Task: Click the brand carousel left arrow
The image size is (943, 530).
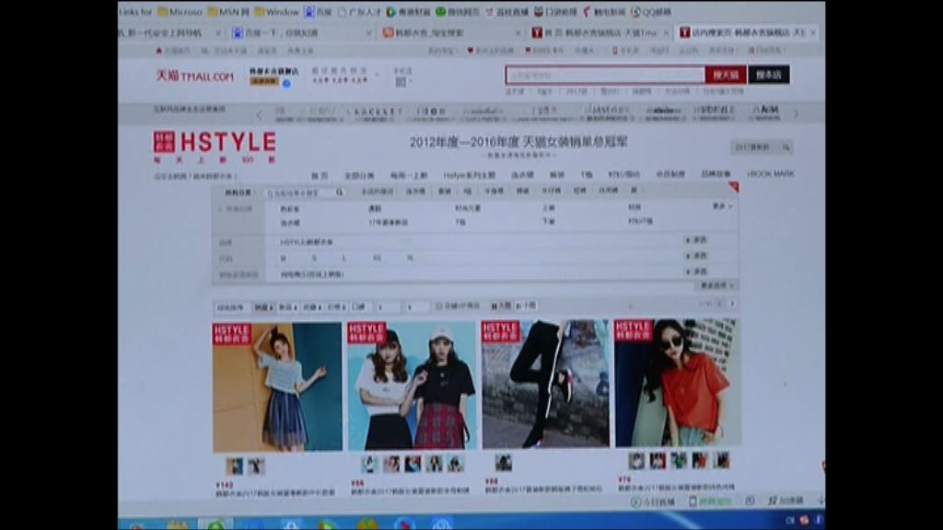Action: pyautogui.click(x=259, y=115)
